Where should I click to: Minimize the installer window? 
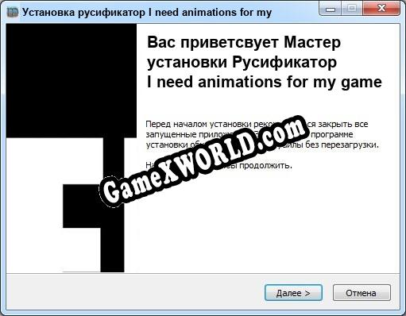pos(331,9)
